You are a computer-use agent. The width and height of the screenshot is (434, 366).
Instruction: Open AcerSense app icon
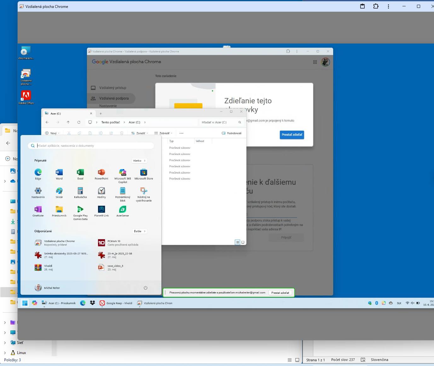pyautogui.click(x=123, y=210)
